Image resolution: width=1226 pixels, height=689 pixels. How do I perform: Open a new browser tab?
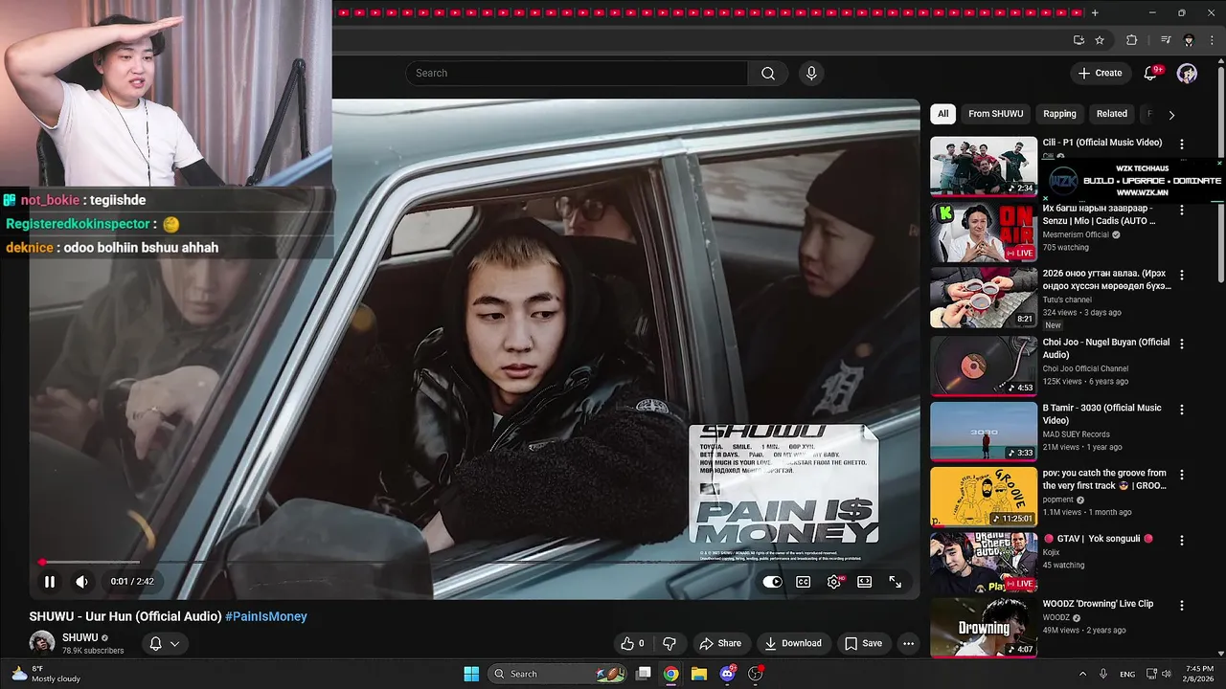1094,12
